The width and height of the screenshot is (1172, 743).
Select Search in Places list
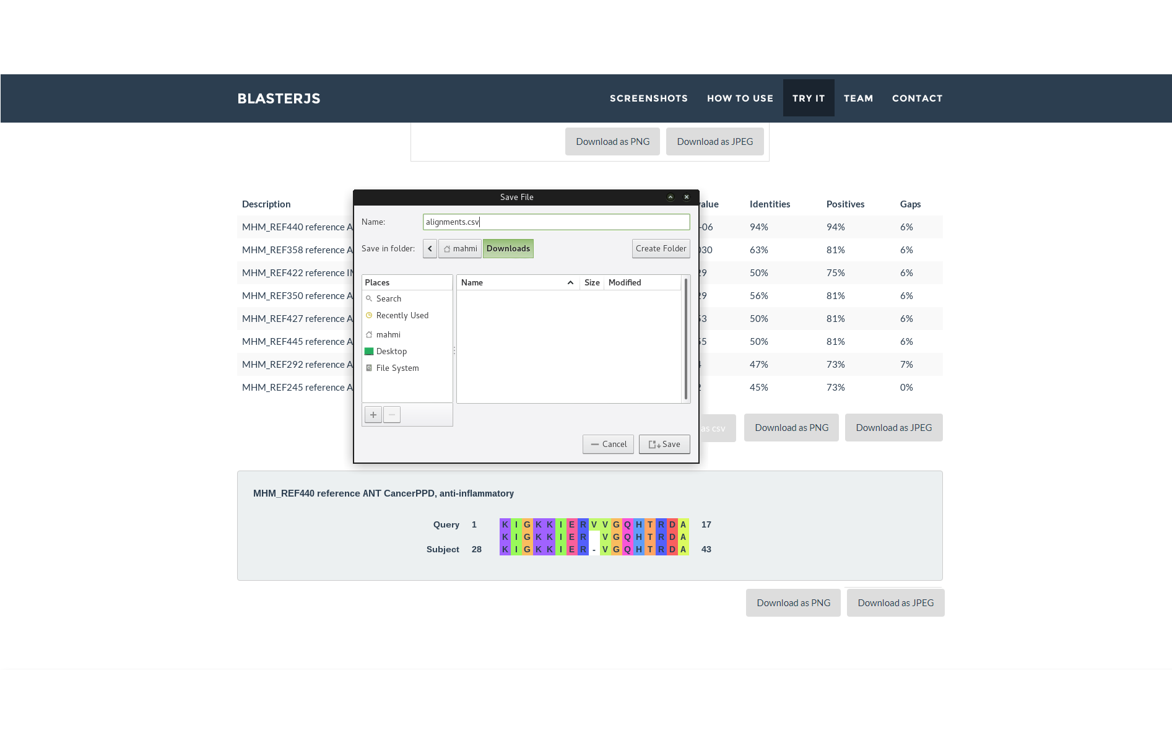click(389, 299)
